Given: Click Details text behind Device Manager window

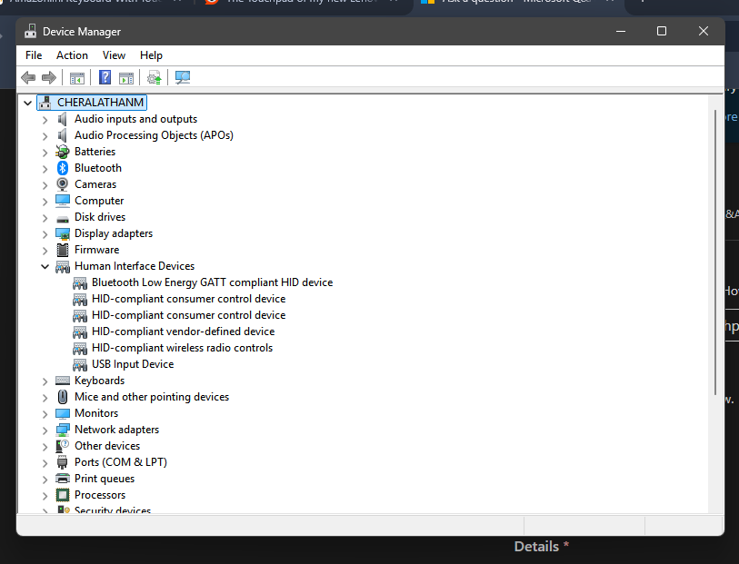Looking at the screenshot, I should pos(536,547).
